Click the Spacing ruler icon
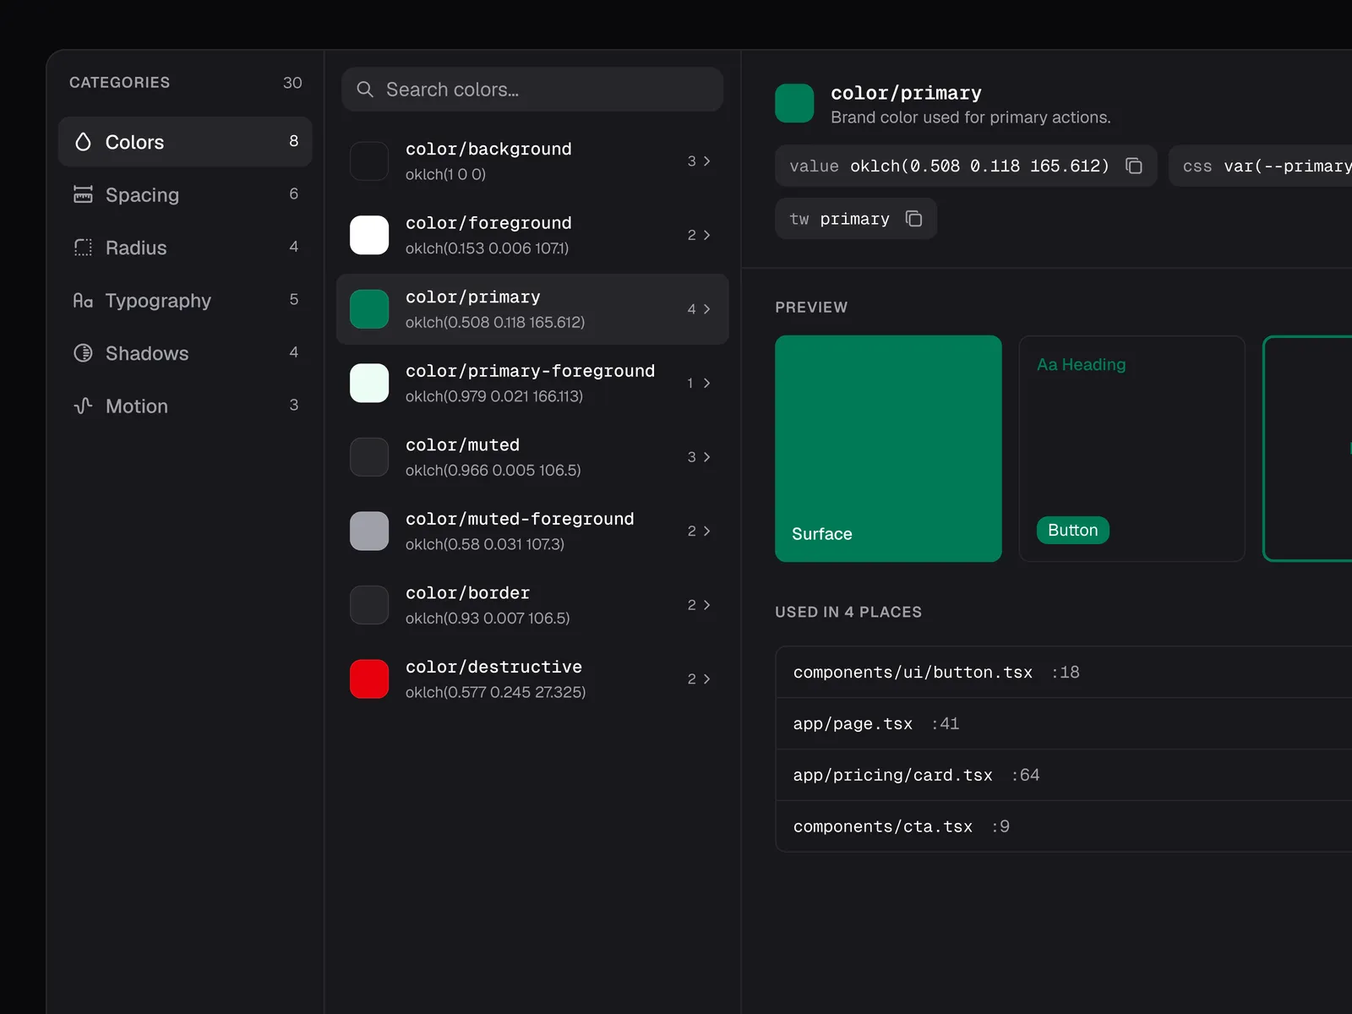The height and width of the screenshot is (1014, 1352). click(83, 194)
